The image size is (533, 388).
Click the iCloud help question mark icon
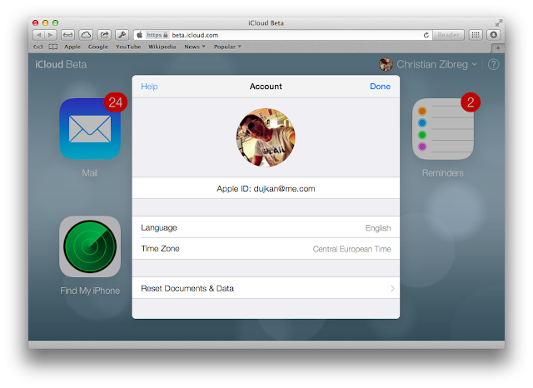[493, 64]
